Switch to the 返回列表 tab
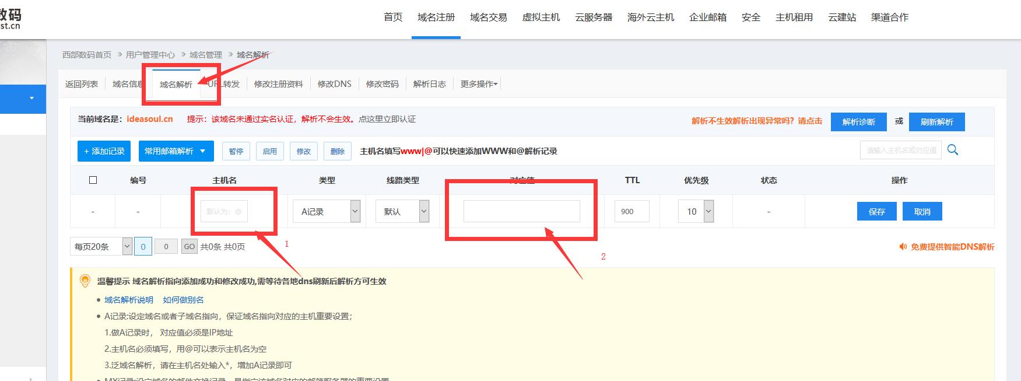The height and width of the screenshot is (381, 1021). coord(82,84)
